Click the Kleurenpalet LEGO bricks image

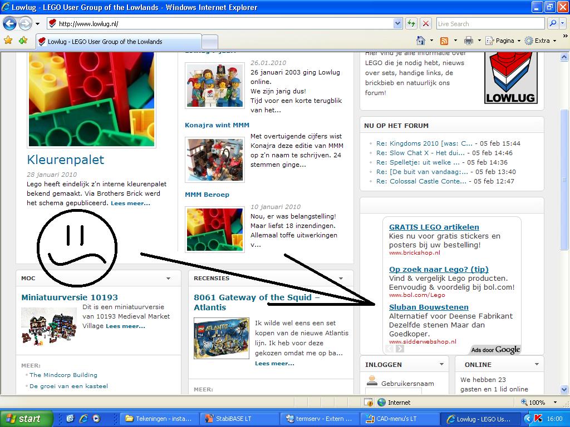(92, 99)
